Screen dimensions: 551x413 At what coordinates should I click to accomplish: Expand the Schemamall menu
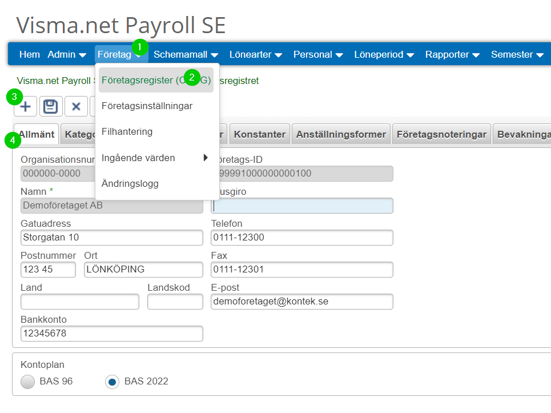click(186, 54)
